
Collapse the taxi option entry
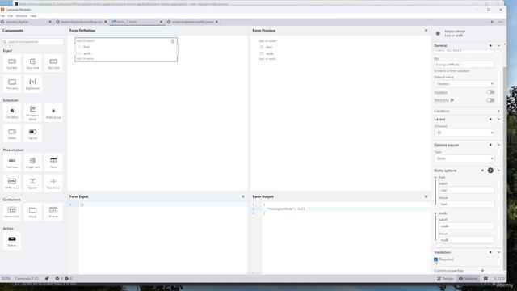coord(435,178)
